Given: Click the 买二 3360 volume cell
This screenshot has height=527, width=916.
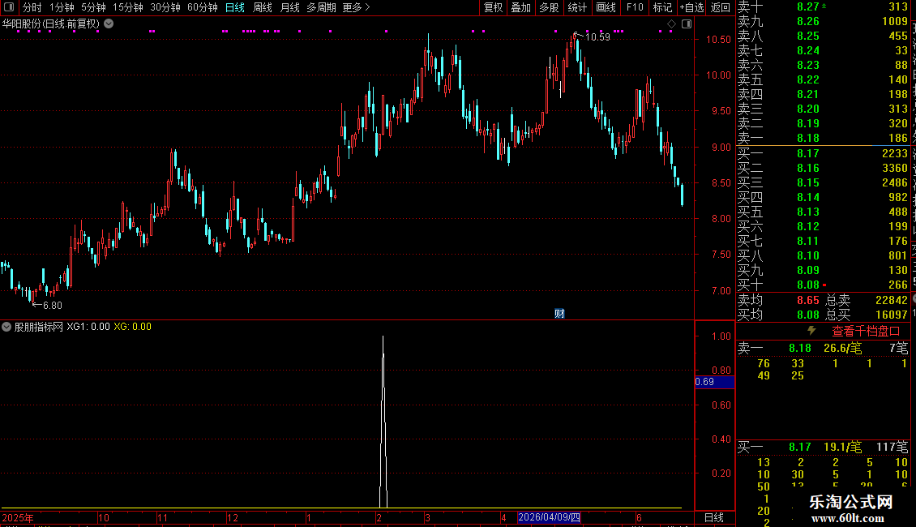Looking at the screenshot, I should coord(894,168).
